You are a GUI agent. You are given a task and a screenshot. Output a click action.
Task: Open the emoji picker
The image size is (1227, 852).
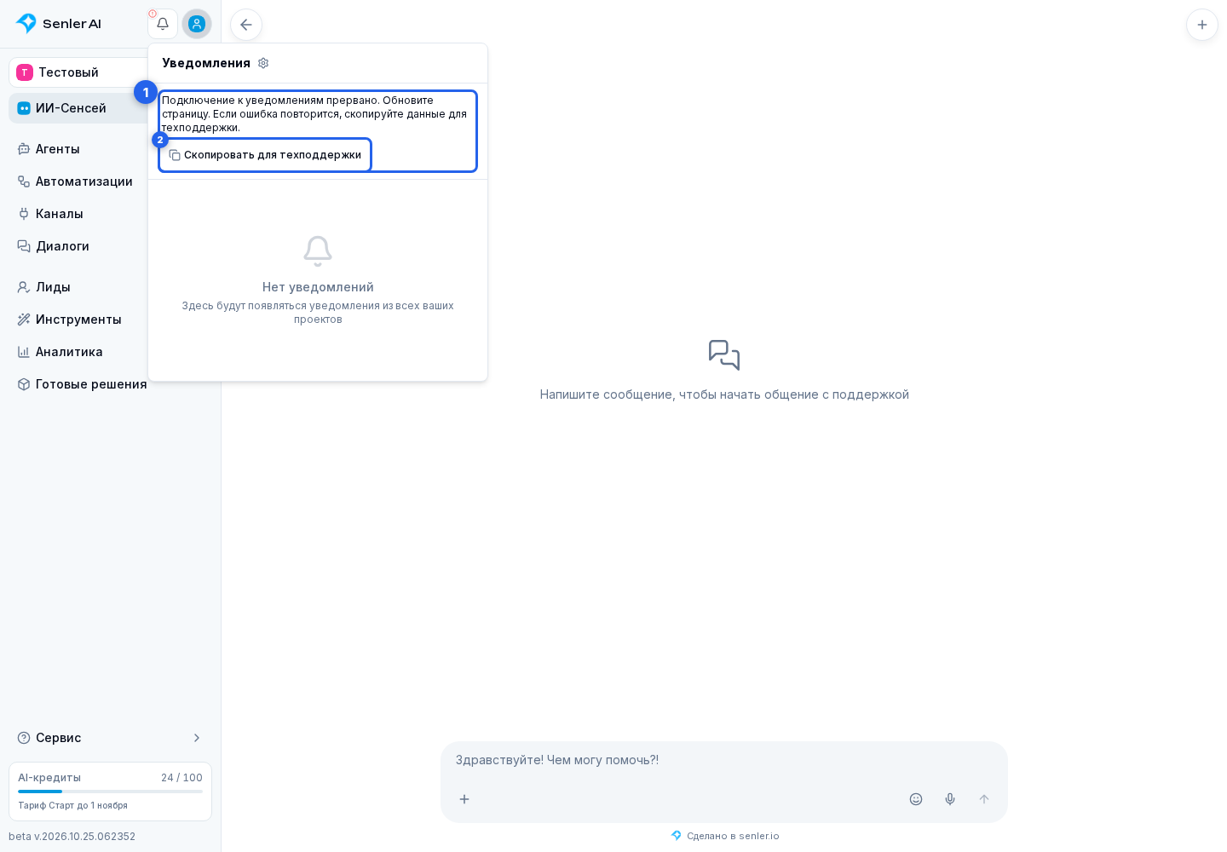click(916, 799)
